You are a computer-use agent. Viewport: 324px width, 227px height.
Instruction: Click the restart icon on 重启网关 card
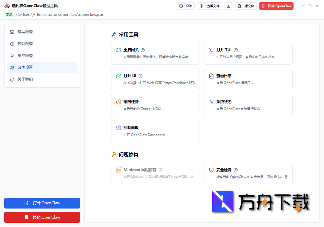coord(118,50)
